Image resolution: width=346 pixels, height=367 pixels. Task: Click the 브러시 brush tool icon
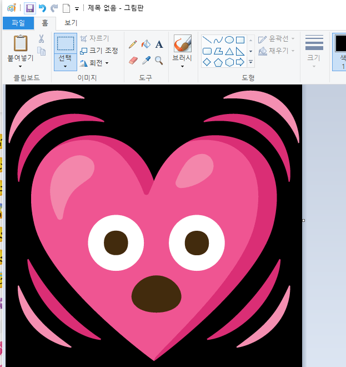(x=183, y=43)
